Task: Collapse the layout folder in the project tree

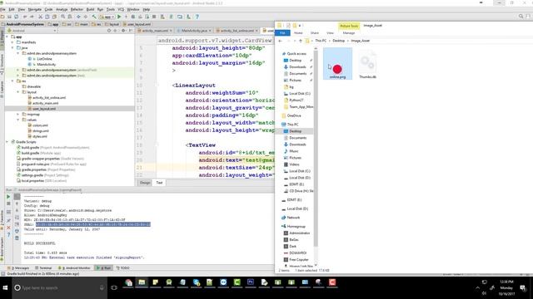Action: pyautogui.click(x=18, y=92)
